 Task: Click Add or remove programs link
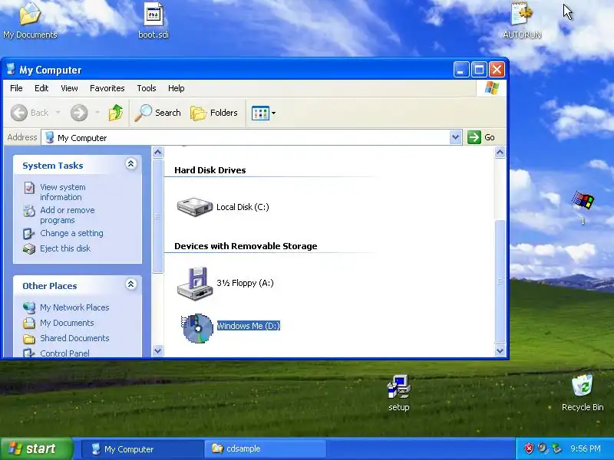coord(68,215)
